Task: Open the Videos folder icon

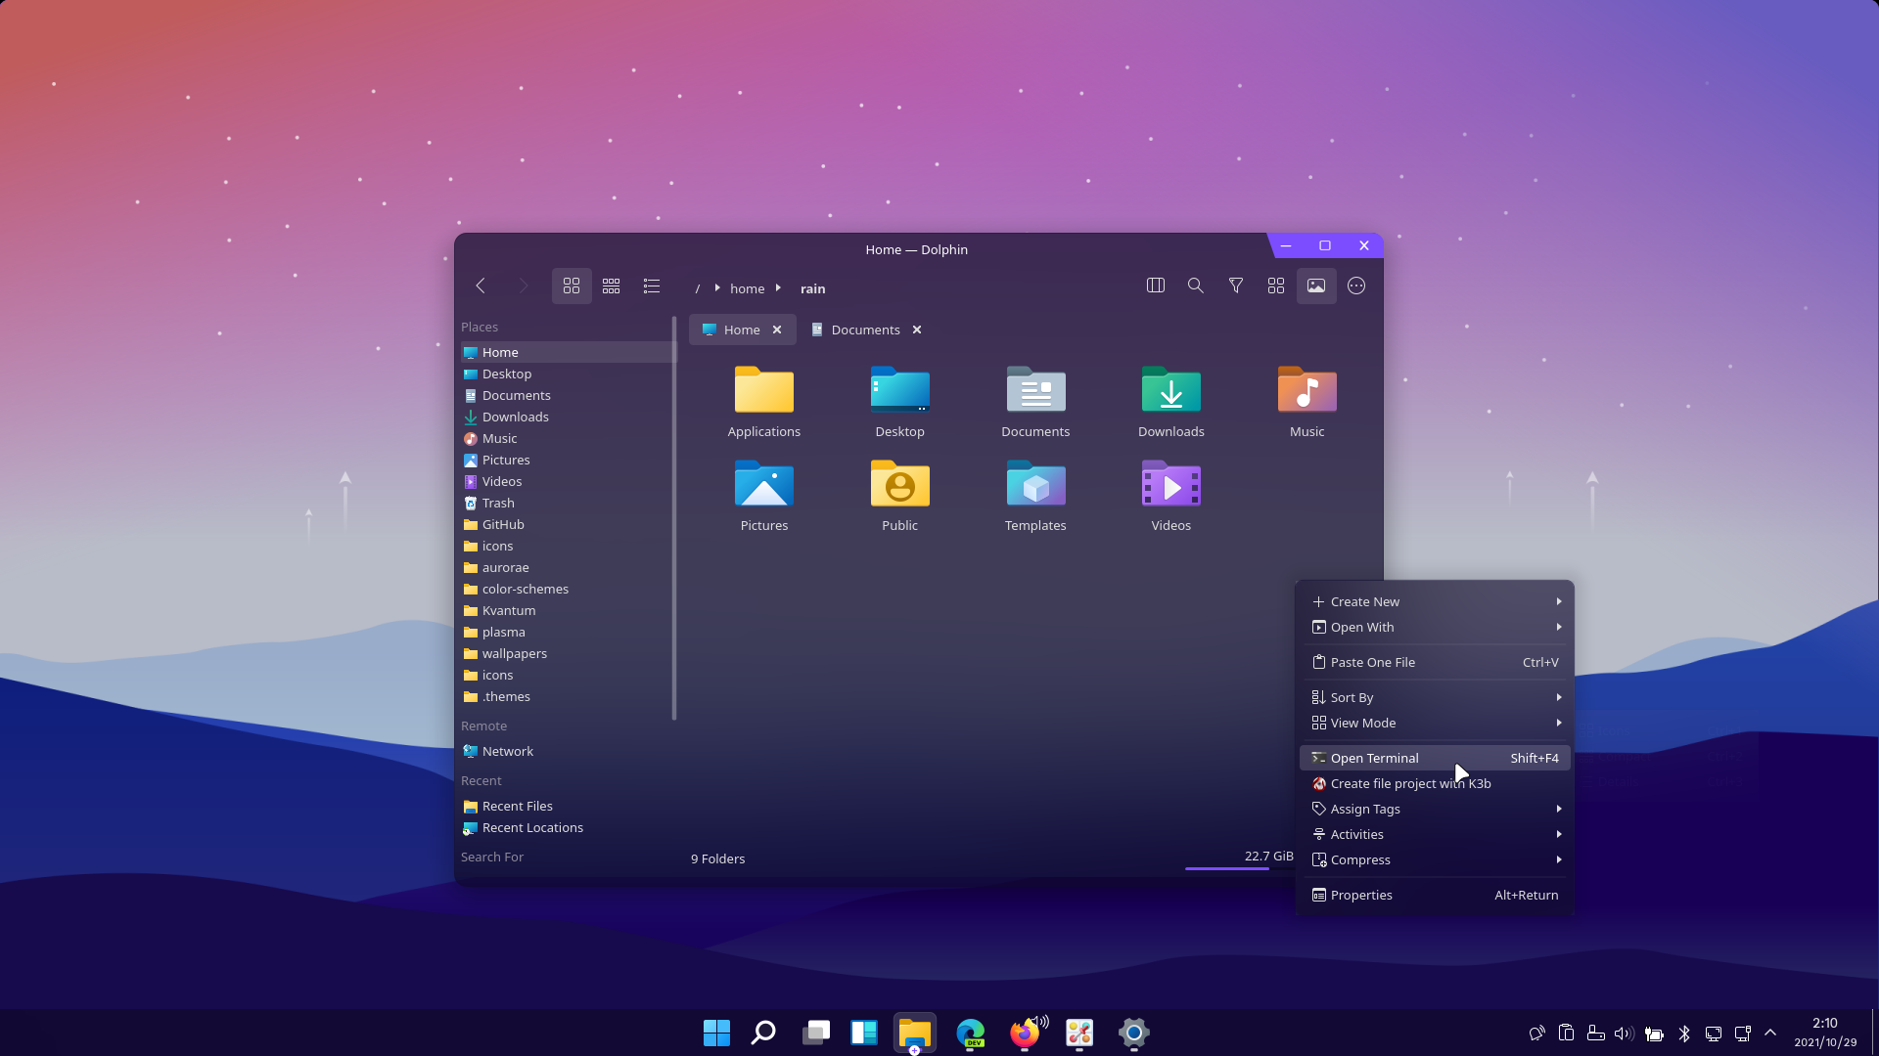Action: pos(1171,496)
